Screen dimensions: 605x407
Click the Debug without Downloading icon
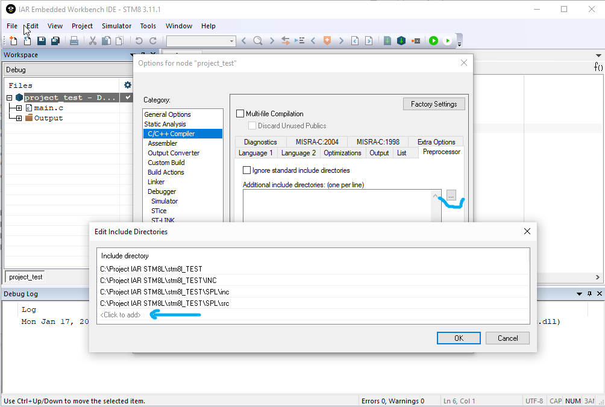448,40
